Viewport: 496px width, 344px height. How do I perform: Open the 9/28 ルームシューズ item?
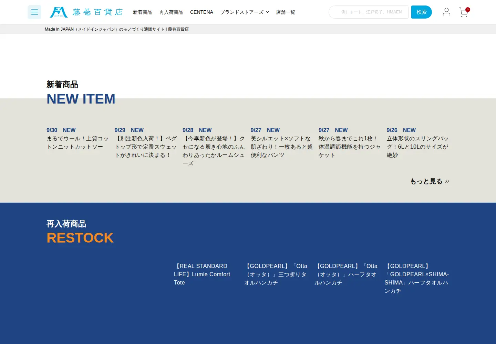(x=214, y=151)
